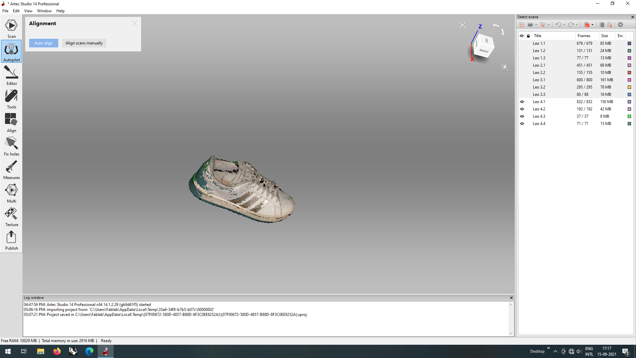The image size is (636, 358).
Task: Open the notification center icon
Action: (x=626, y=352)
